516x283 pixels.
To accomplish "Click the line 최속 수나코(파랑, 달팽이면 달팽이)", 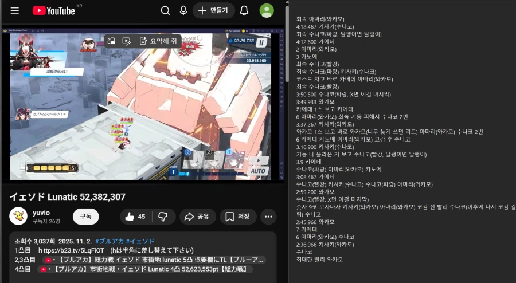I will tap(339, 34).
